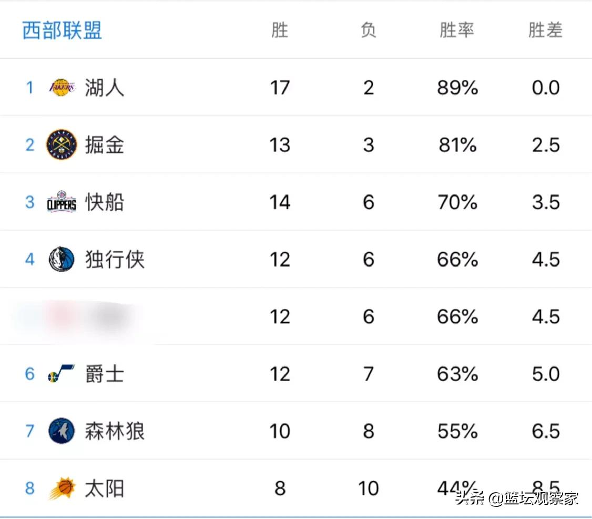The image size is (592, 519).
Task: Sort by the 负 losses column
Action: [x=368, y=31]
